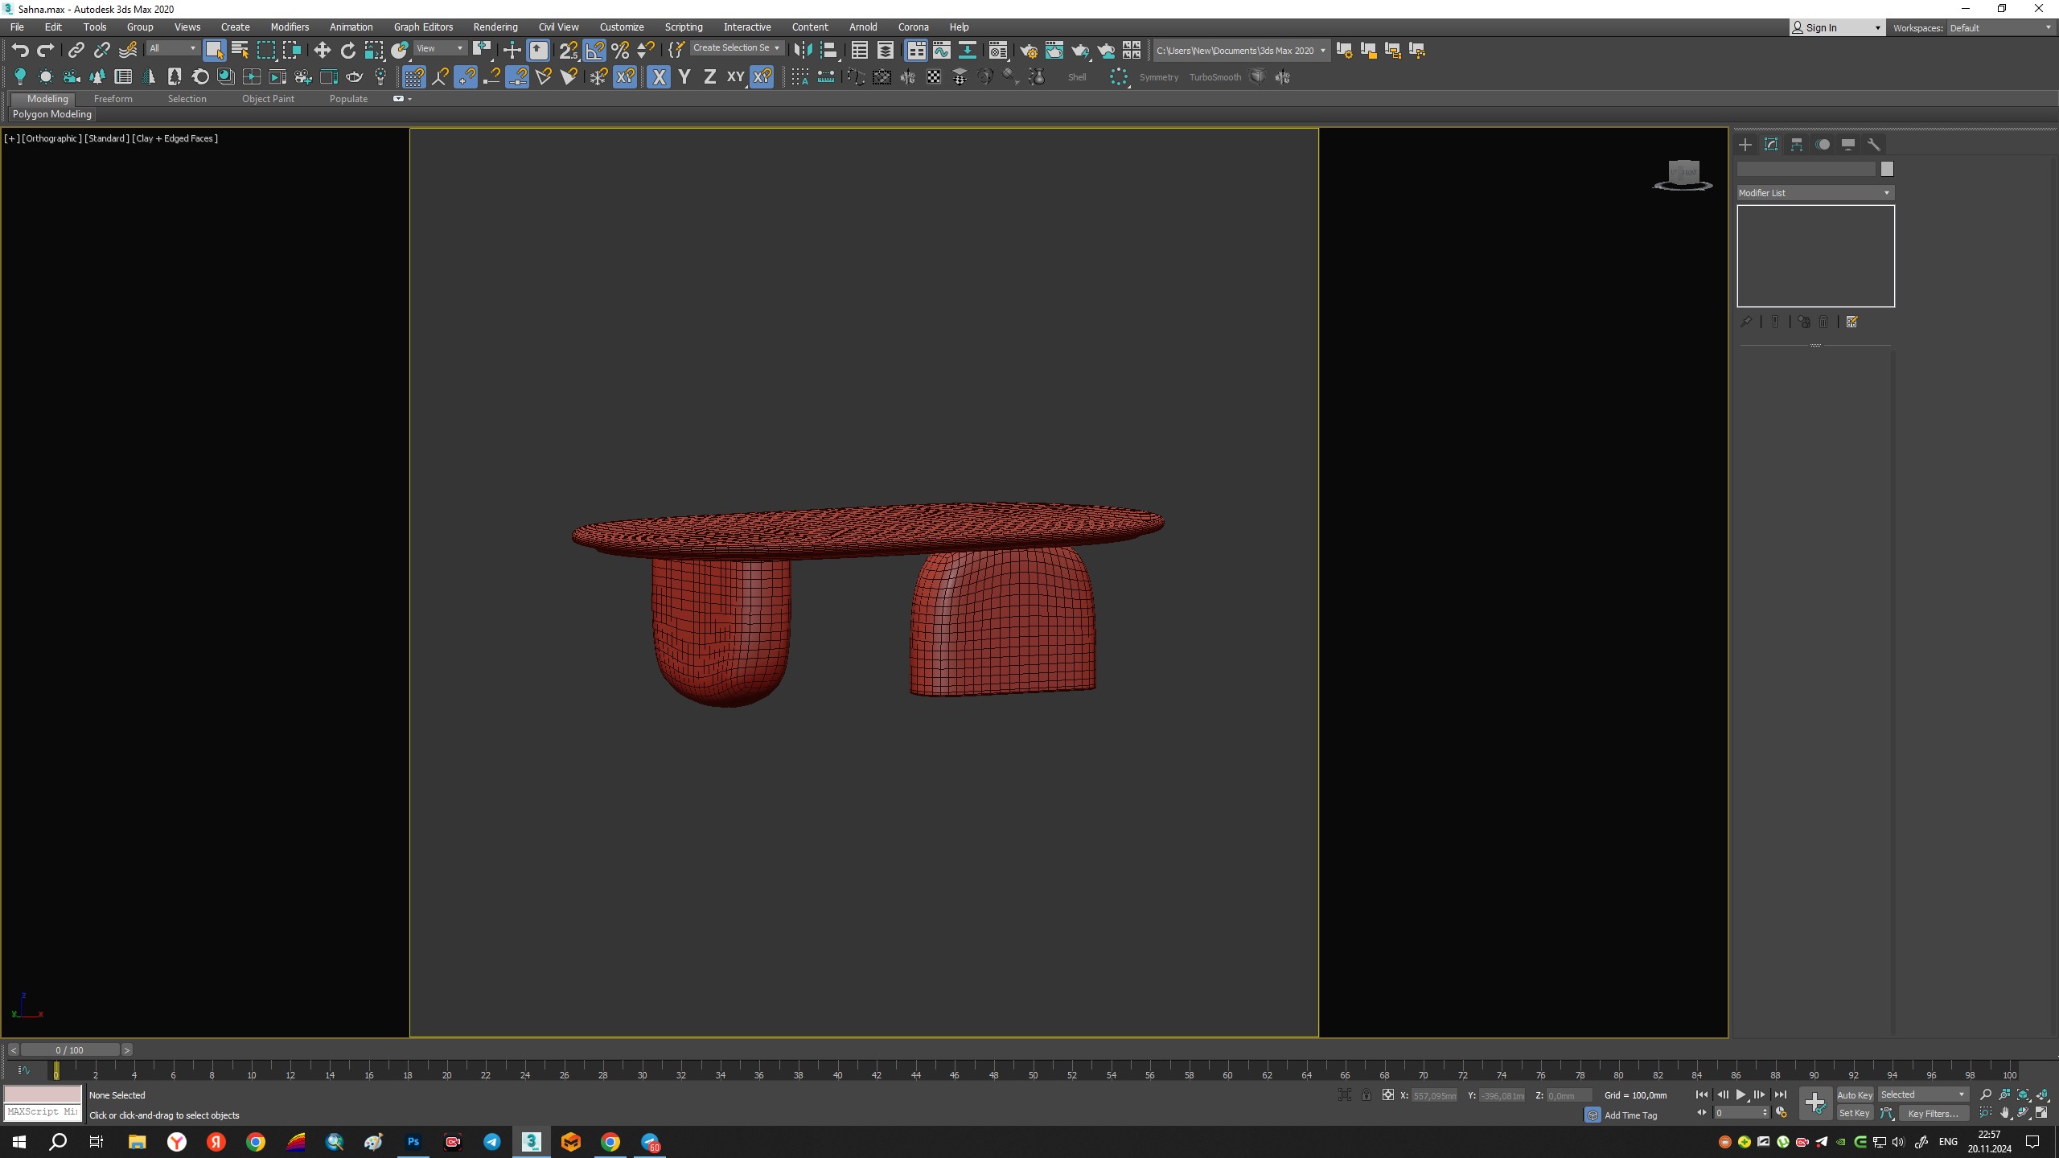Apply the Symmetry modifier button

1159,77
